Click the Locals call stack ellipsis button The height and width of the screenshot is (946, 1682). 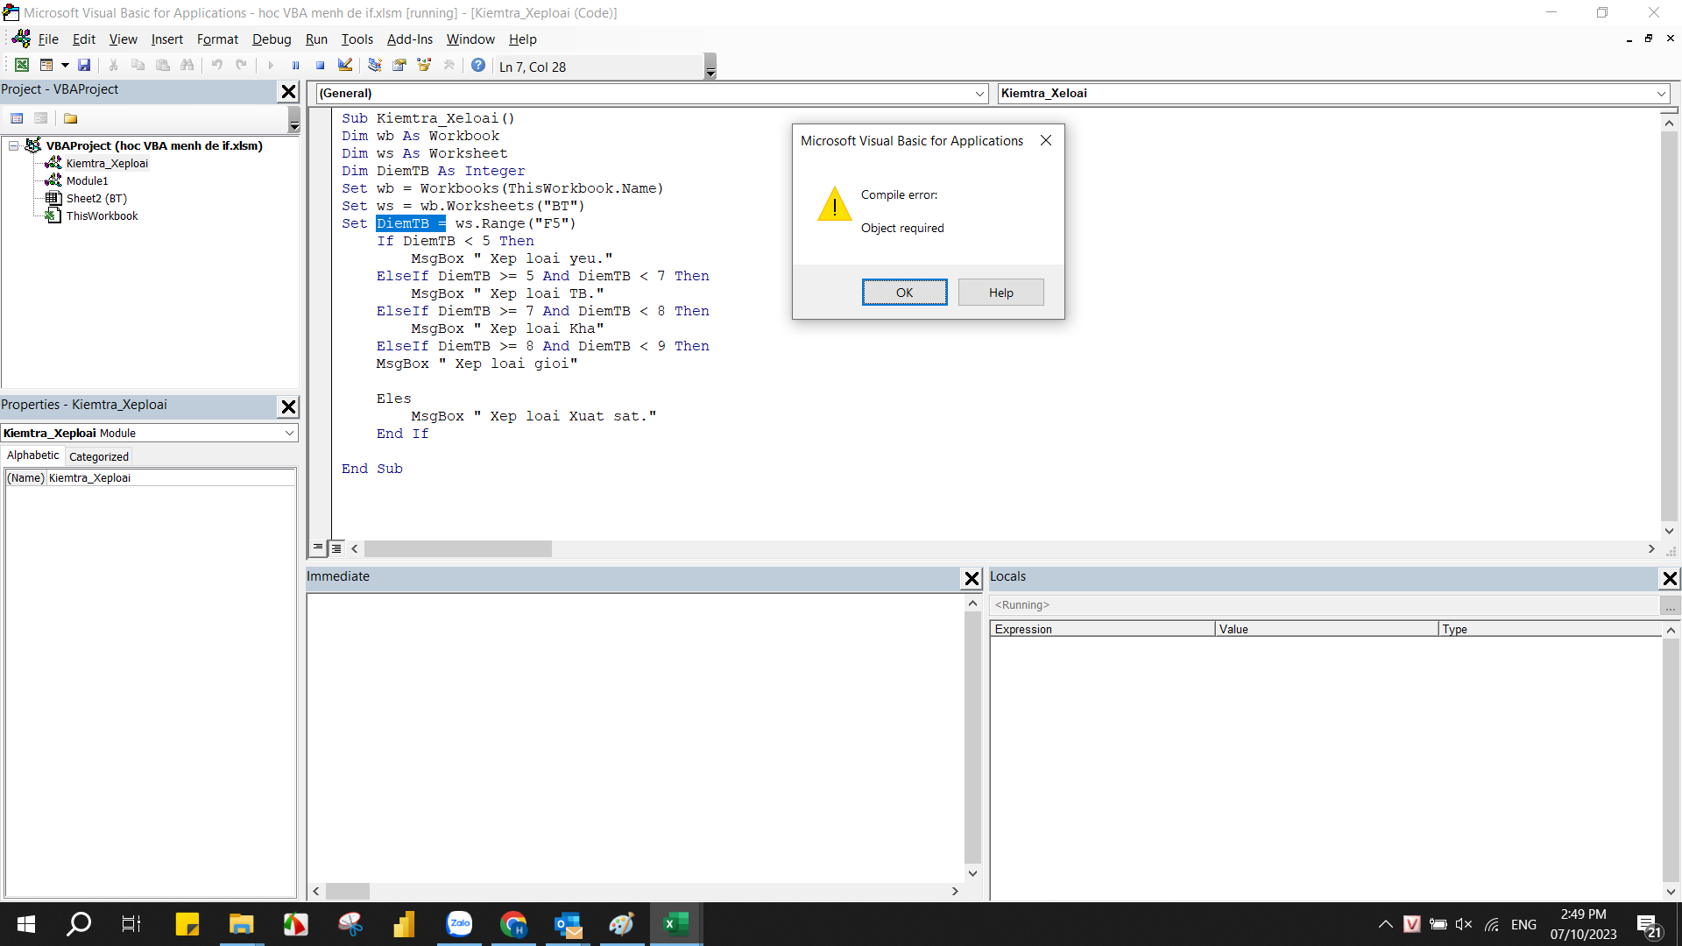(1670, 605)
